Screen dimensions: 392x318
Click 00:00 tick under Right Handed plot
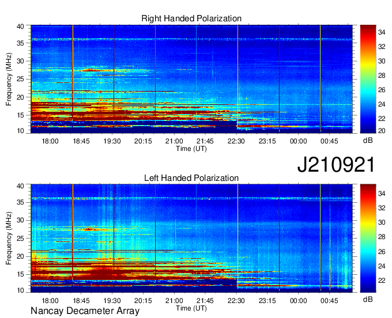point(298,141)
